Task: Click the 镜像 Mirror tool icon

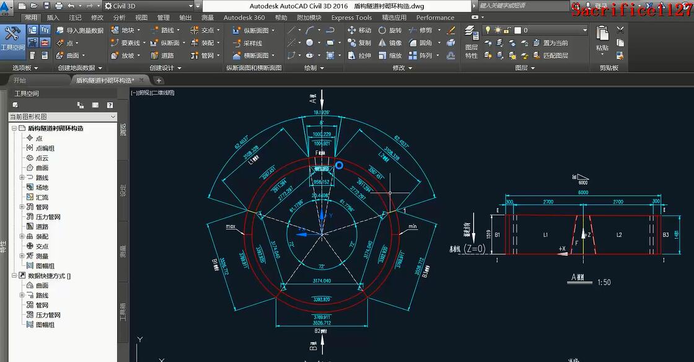Action: coord(382,43)
